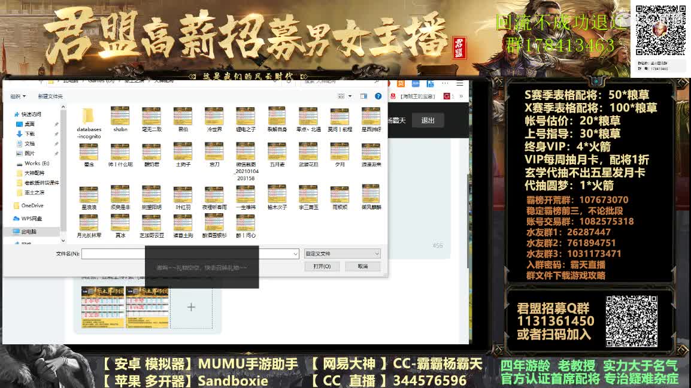
Task: Expand the bookmarks overflow chevron
Action: (x=461, y=96)
